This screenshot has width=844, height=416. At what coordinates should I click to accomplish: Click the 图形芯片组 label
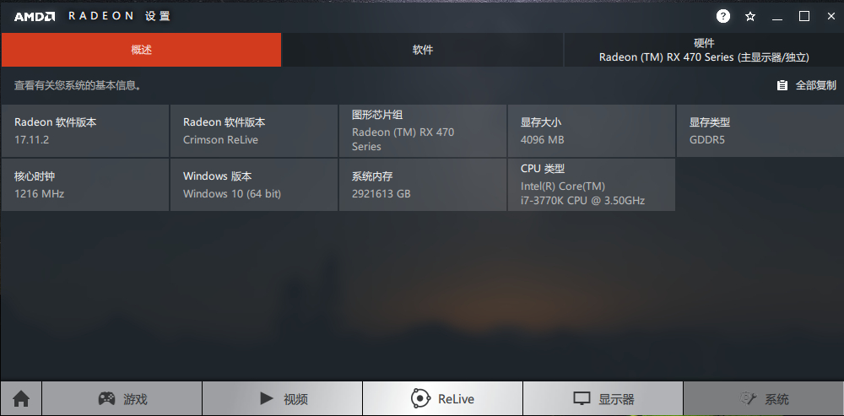[377, 115]
